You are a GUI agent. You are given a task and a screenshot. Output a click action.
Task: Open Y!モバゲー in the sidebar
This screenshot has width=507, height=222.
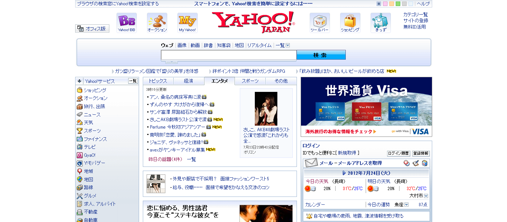click(x=94, y=163)
